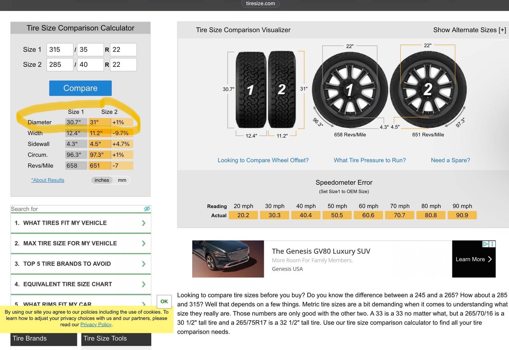Expand Show Alternate Sizes [+]
Image resolution: width=509 pixels, height=350 pixels.
tap(470, 30)
